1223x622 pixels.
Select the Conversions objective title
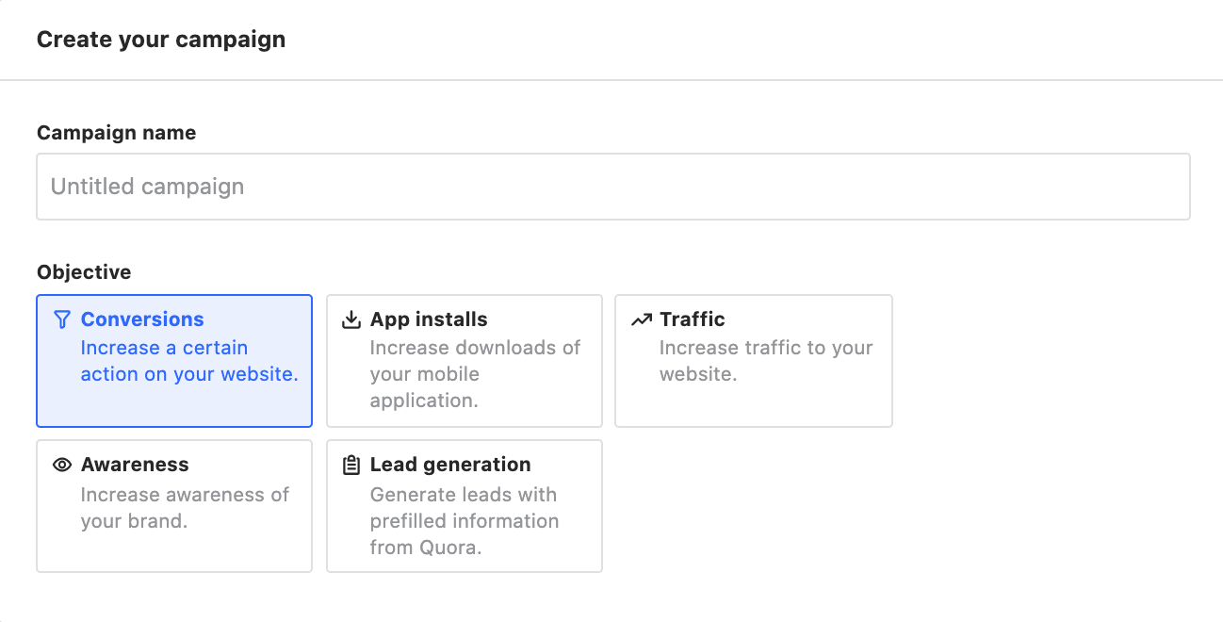(x=142, y=319)
